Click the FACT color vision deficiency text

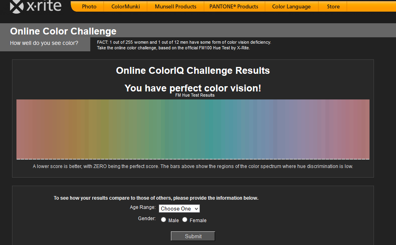(184, 42)
